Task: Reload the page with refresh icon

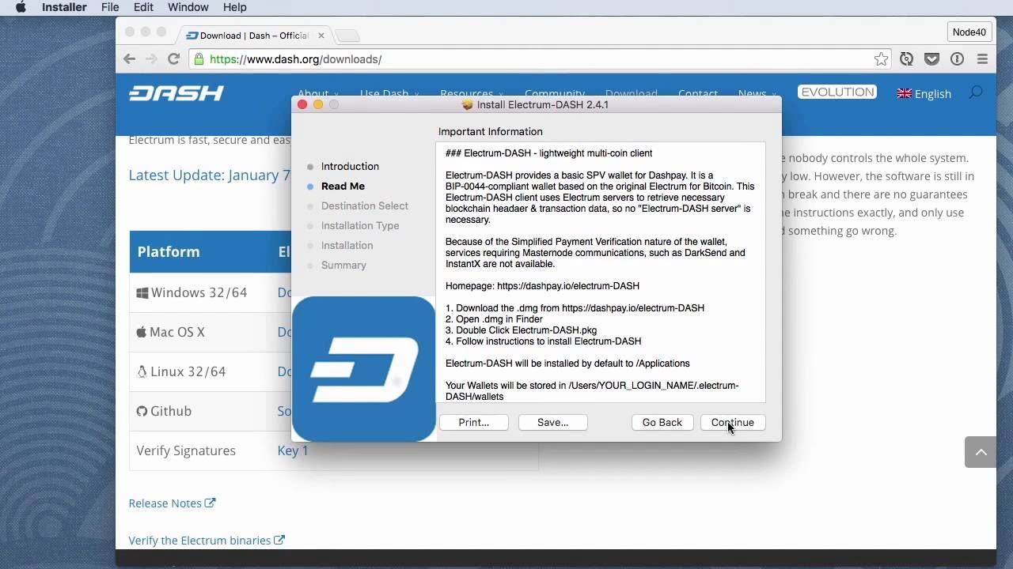Action: 174,59
